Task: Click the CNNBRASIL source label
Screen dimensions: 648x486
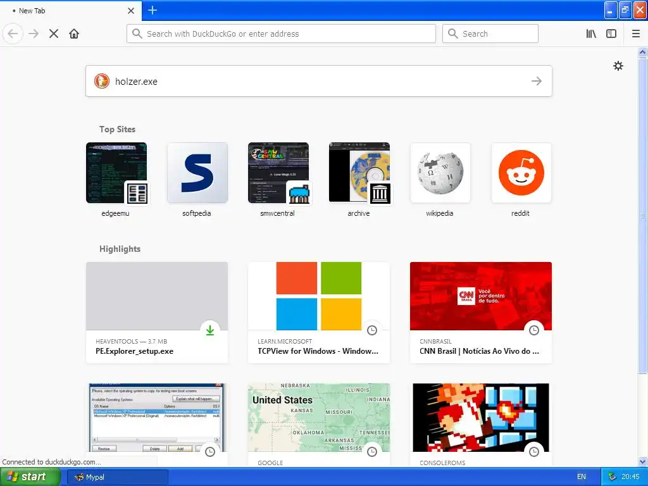Action: [x=435, y=341]
